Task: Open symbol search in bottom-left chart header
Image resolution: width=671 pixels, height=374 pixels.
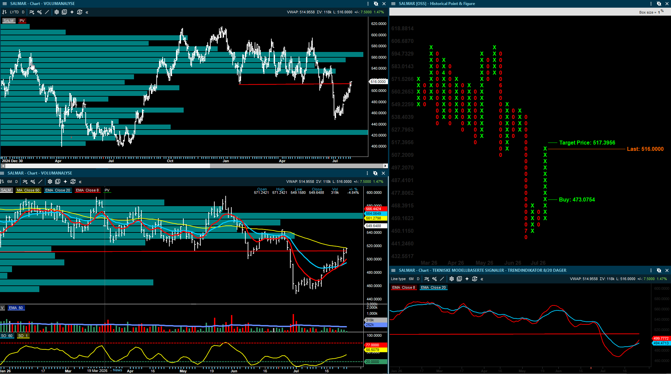Action: (x=375, y=173)
